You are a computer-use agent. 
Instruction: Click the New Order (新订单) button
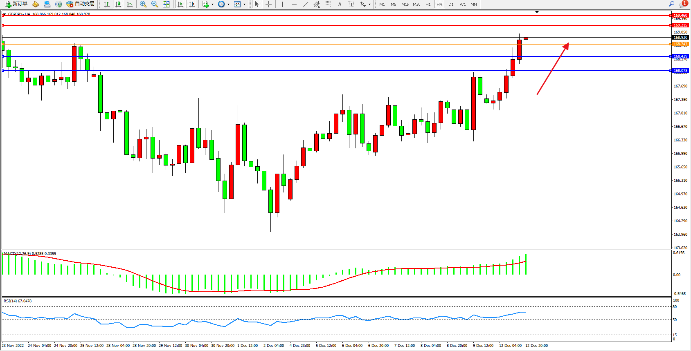click(x=16, y=4)
